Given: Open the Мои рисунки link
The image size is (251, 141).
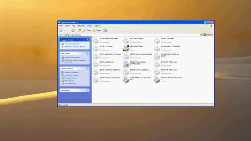Looking at the screenshot, I should coord(69,81).
